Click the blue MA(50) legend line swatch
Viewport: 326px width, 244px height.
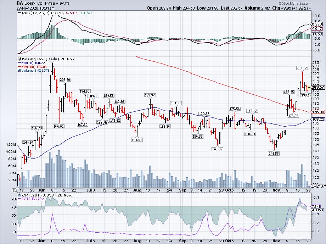coord(19,63)
